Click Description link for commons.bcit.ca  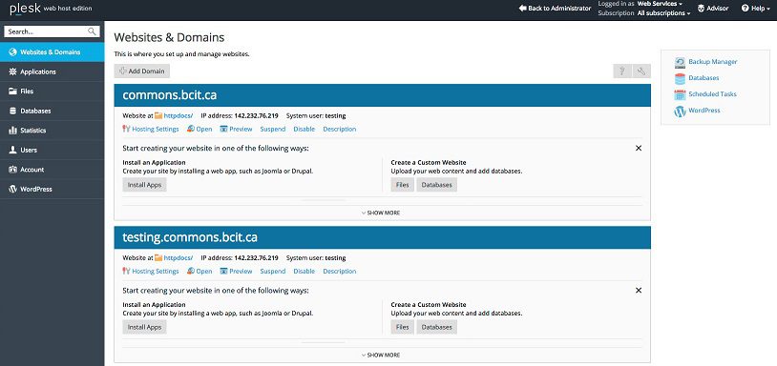pos(340,129)
